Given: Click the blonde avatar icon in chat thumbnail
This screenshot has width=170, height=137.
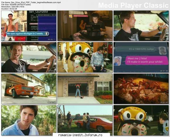Looking at the screenshot, I should point(118,61).
